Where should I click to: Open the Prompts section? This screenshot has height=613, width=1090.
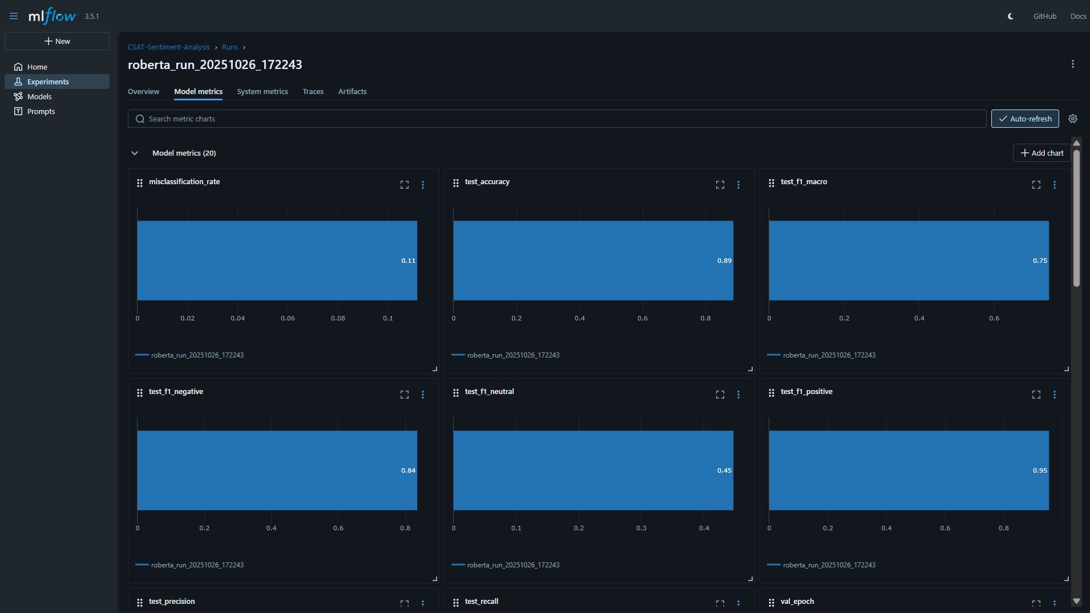click(x=41, y=111)
